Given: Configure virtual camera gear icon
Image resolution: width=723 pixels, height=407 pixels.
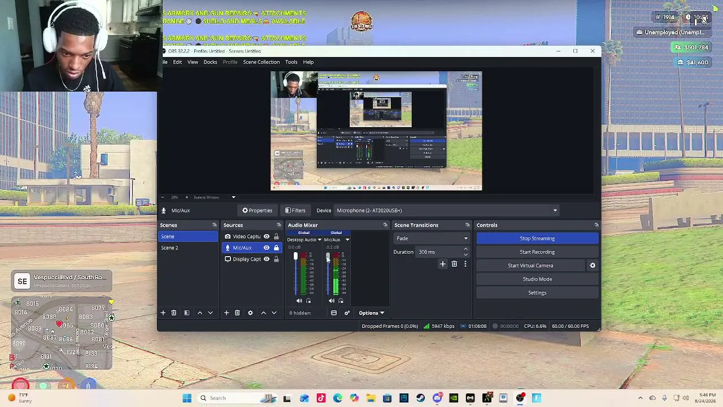Looking at the screenshot, I should (x=593, y=265).
